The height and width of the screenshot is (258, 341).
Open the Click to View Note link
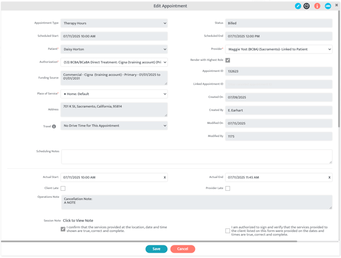pos(78,221)
